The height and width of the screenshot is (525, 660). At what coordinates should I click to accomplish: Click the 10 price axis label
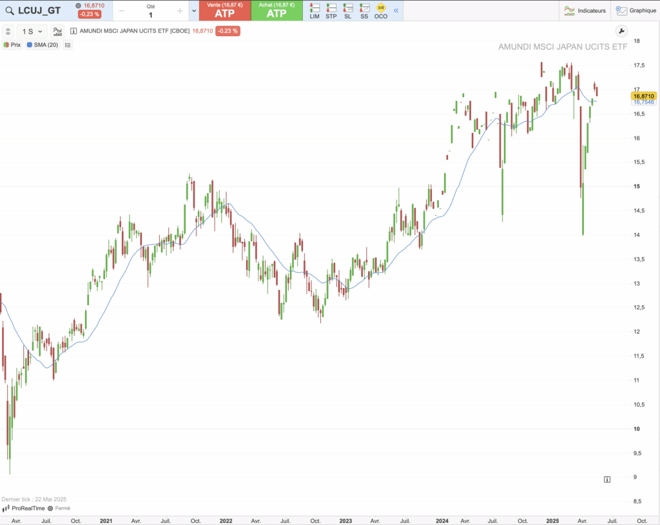coord(637,429)
